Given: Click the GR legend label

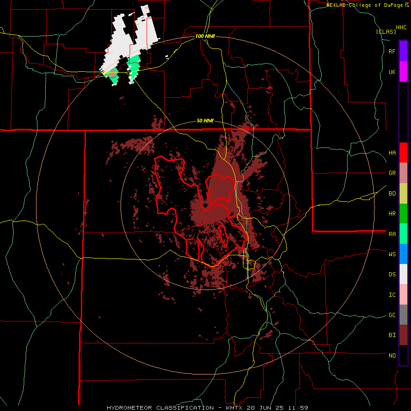Looking at the screenshot, I should point(392,173).
